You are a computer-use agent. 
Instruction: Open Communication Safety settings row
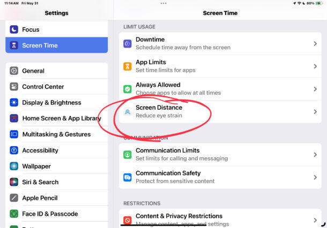point(220,177)
